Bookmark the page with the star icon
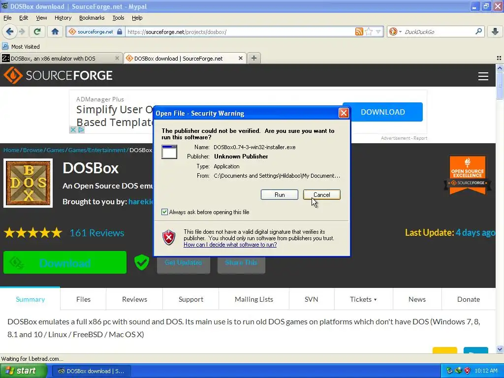Image resolution: width=504 pixels, height=378 pixels. click(369, 31)
